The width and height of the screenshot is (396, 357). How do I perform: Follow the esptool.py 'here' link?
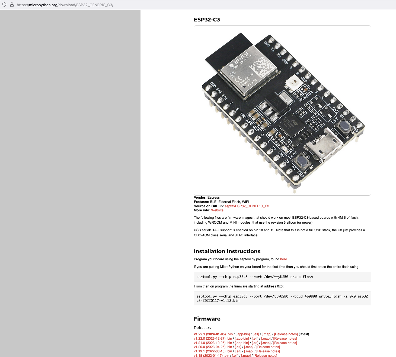point(283,259)
